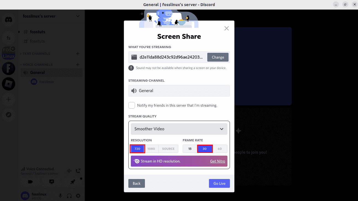Close the Screen Share dialog
Image resolution: width=358 pixels, height=201 pixels.
click(x=227, y=28)
